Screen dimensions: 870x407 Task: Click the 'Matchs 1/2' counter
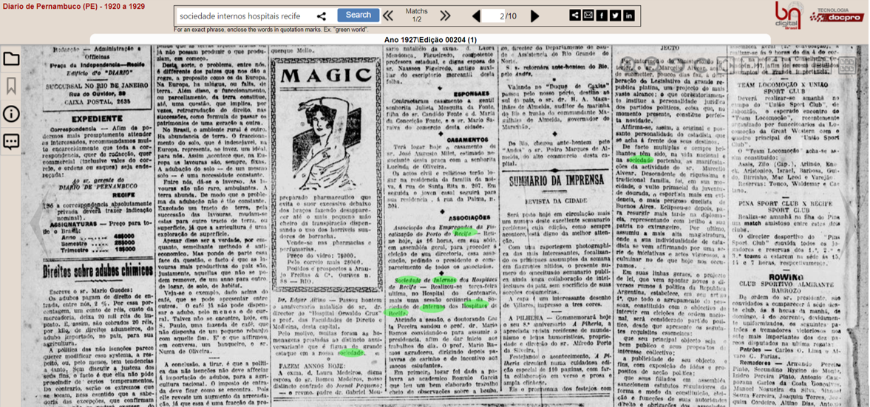click(x=416, y=15)
